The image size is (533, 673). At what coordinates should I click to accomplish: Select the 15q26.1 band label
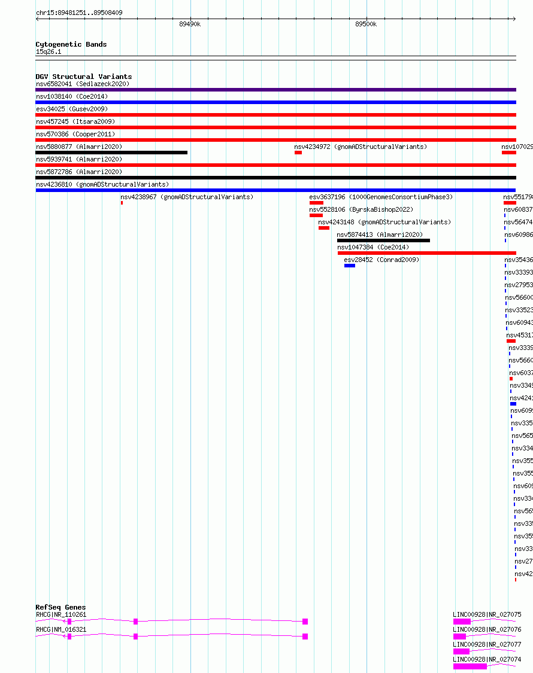pos(49,52)
